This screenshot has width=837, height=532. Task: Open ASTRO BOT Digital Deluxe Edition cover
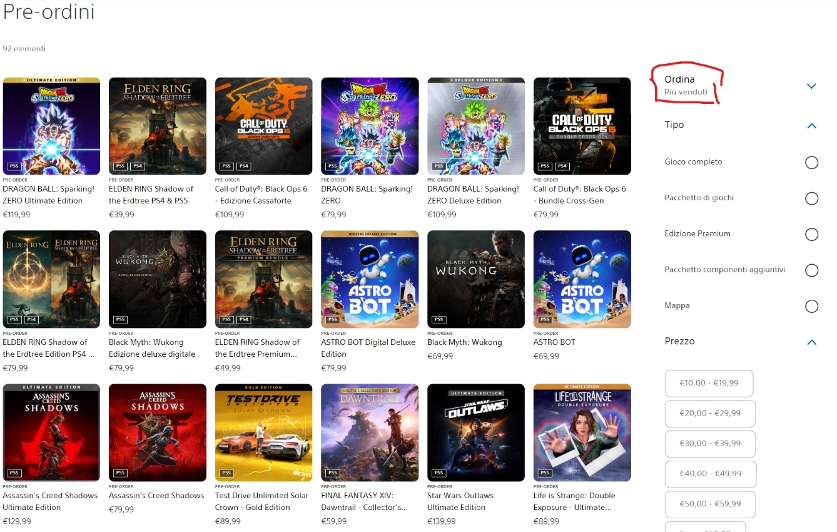[370, 279]
